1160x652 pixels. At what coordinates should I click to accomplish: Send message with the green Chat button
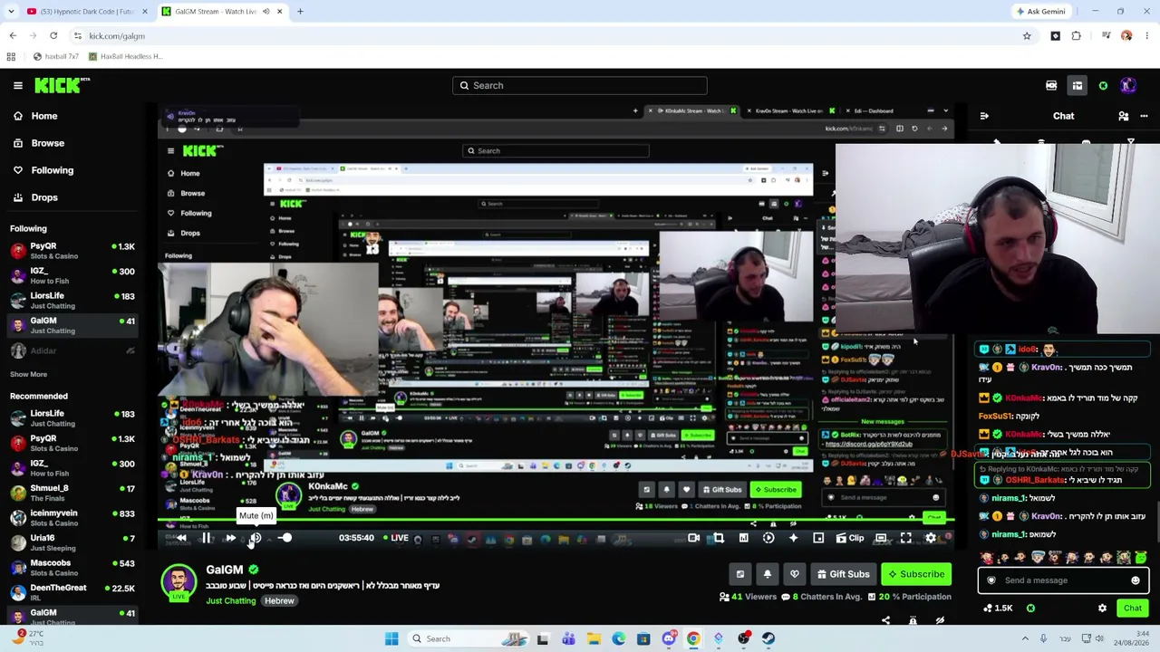(x=1132, y=609)
